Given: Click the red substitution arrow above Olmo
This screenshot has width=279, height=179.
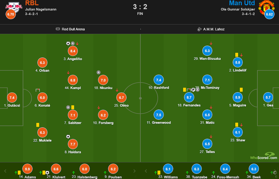Looking at the screenshot, I should point(117,90).
